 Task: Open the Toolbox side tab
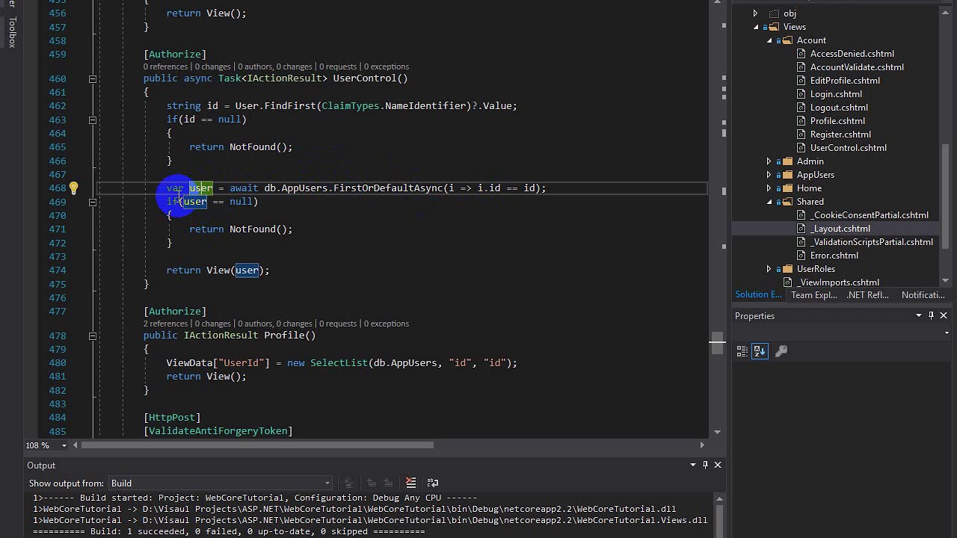point(12,31)
